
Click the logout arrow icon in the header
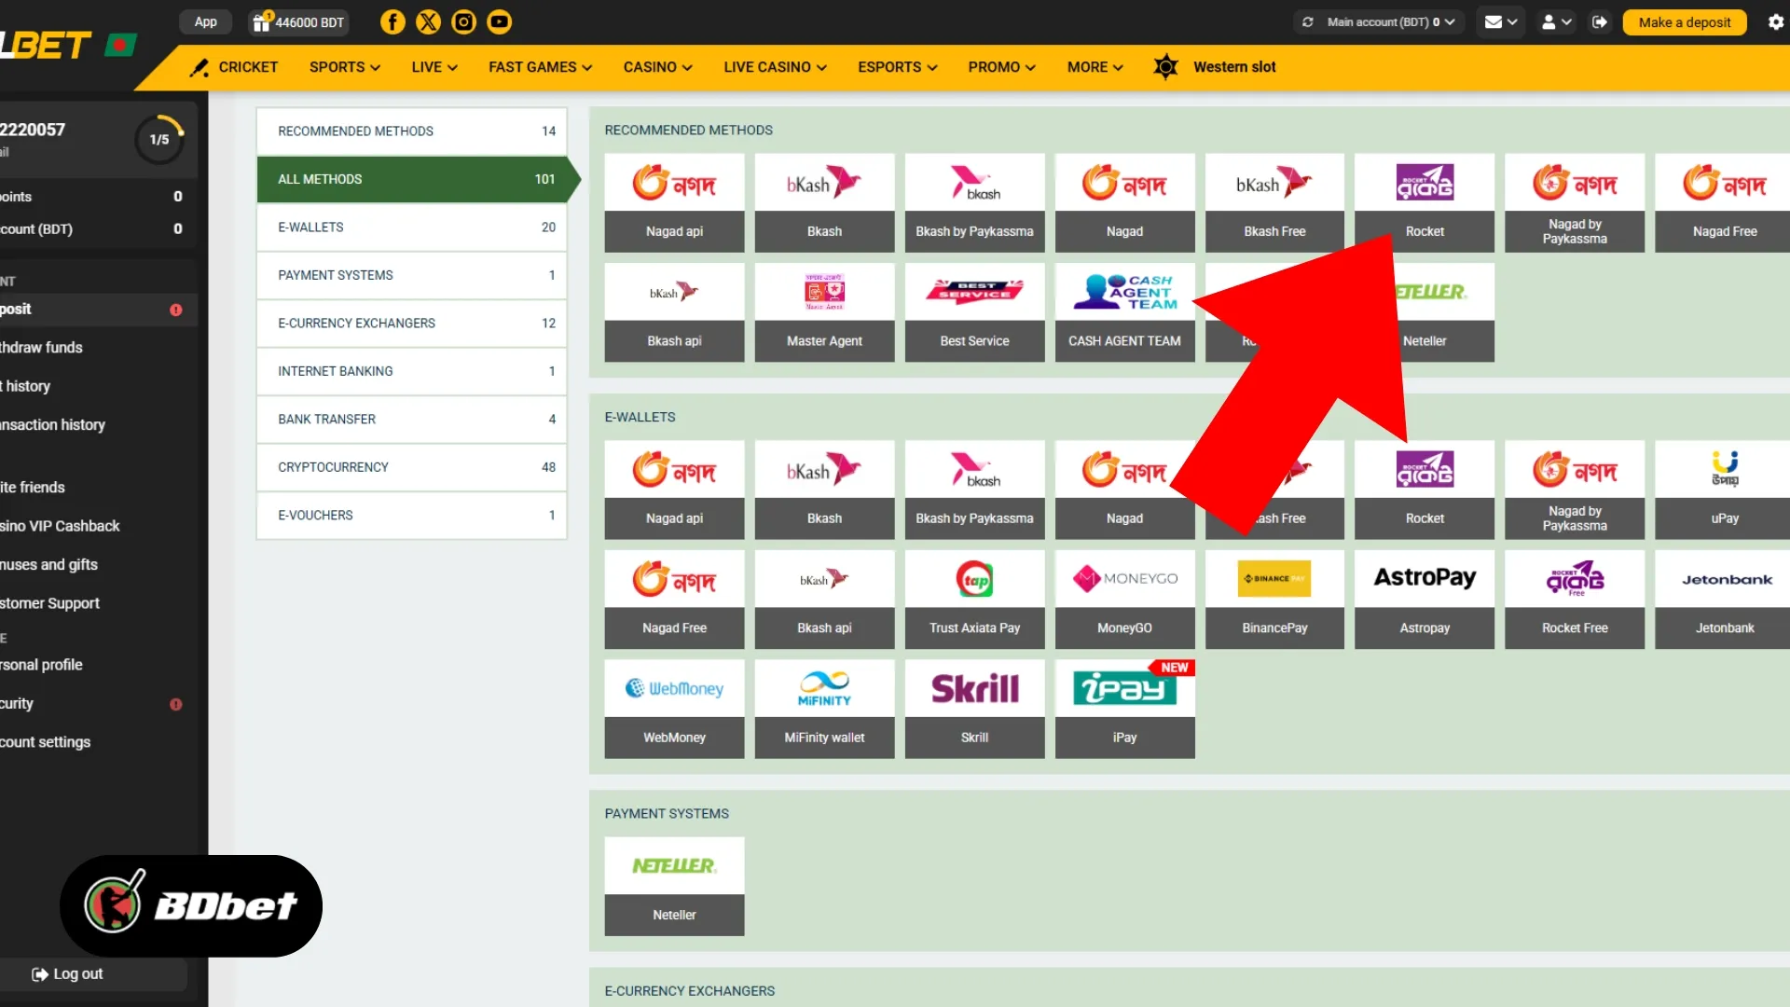[1600, 21]
